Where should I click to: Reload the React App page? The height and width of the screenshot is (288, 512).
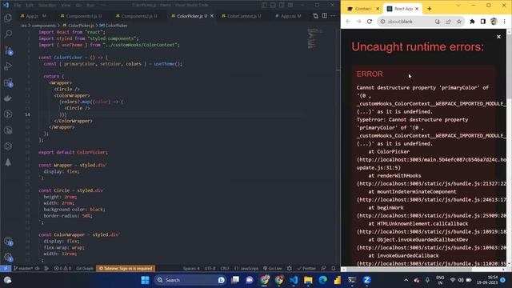[x=370, y=22]
